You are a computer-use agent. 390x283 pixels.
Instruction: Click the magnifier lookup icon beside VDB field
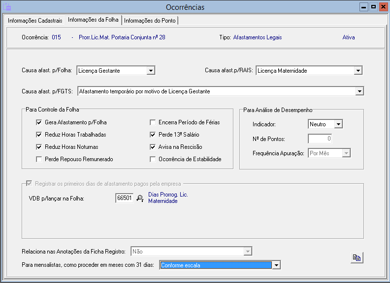point(140,198)
